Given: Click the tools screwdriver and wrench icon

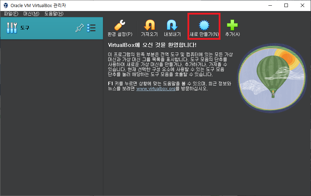Looking at the screenshot, I should tap(12, 28).
